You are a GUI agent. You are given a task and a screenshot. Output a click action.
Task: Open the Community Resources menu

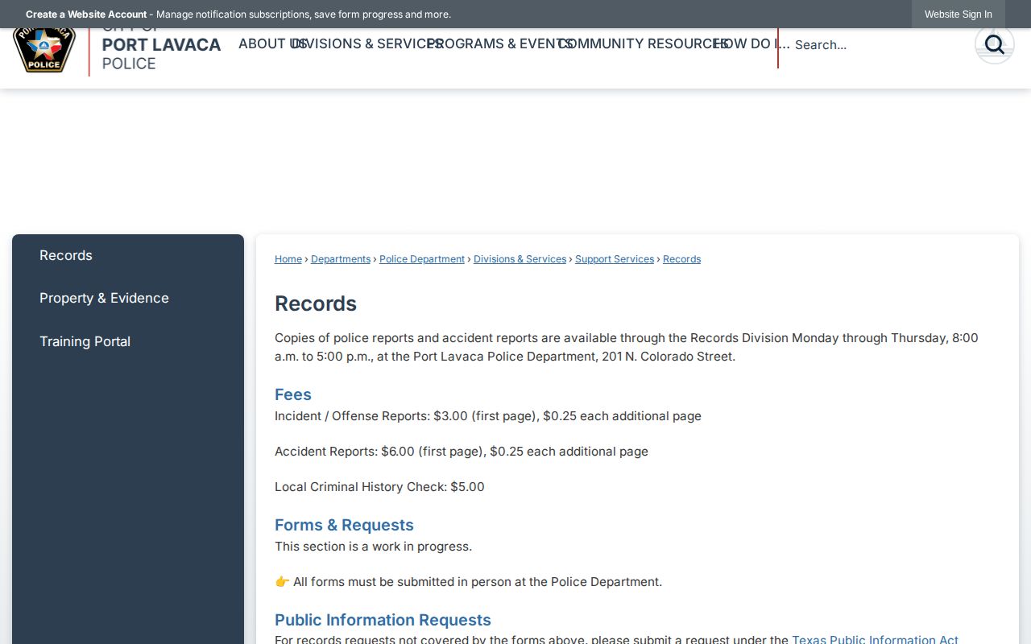pyautogui.click(x=643, y=43)
